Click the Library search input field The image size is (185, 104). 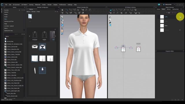pos(9,34)
